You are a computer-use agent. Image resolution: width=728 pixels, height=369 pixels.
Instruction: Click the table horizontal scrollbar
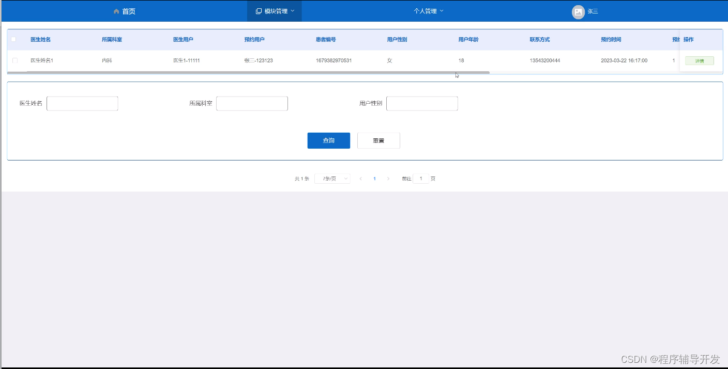[x=248, y=73]
